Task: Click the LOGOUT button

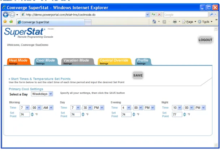Action: pyautogui.click(x=205, y=40)
